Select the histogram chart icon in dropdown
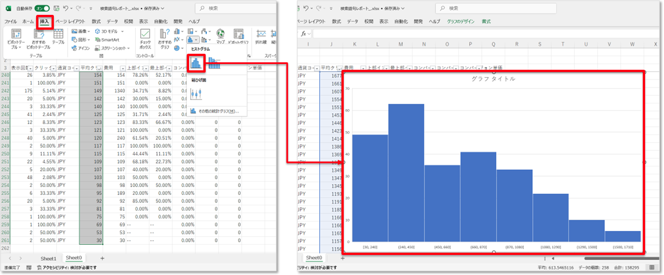Screen dimensions: 664x275 [196, 63]
